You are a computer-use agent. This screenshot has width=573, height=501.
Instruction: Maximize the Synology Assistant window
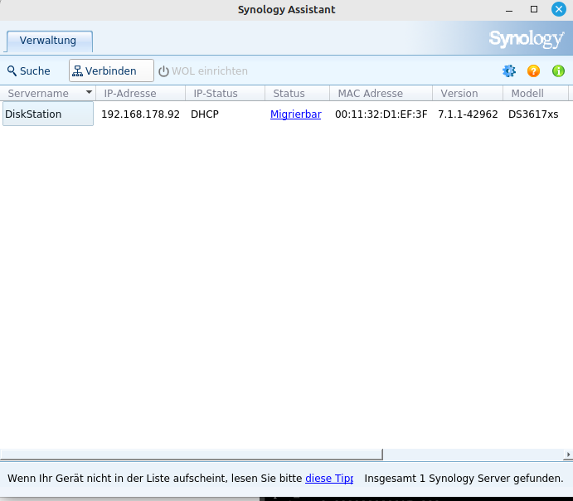point(534,9)
